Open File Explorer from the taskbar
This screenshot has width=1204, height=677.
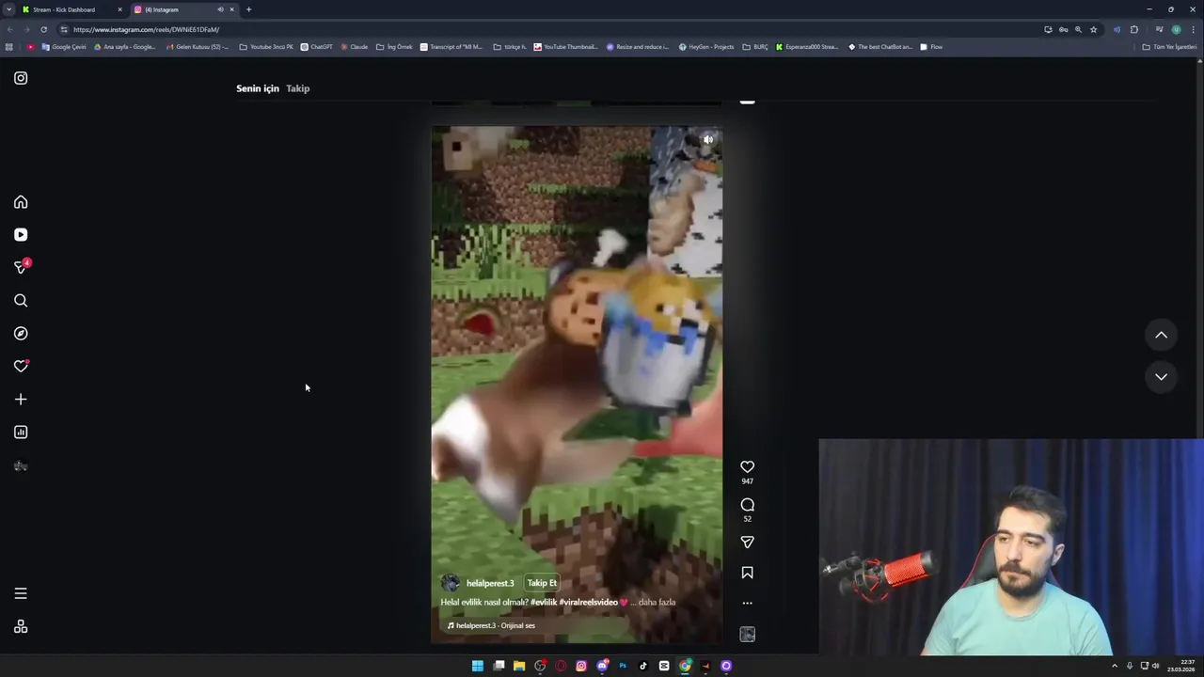point(519,666)
